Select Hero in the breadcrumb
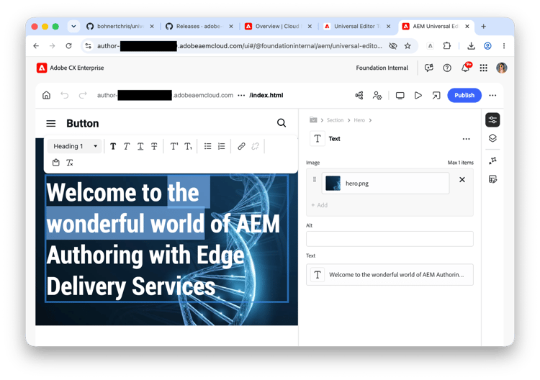540x380 pixels. pyautogui.click(x=359, y=120)
